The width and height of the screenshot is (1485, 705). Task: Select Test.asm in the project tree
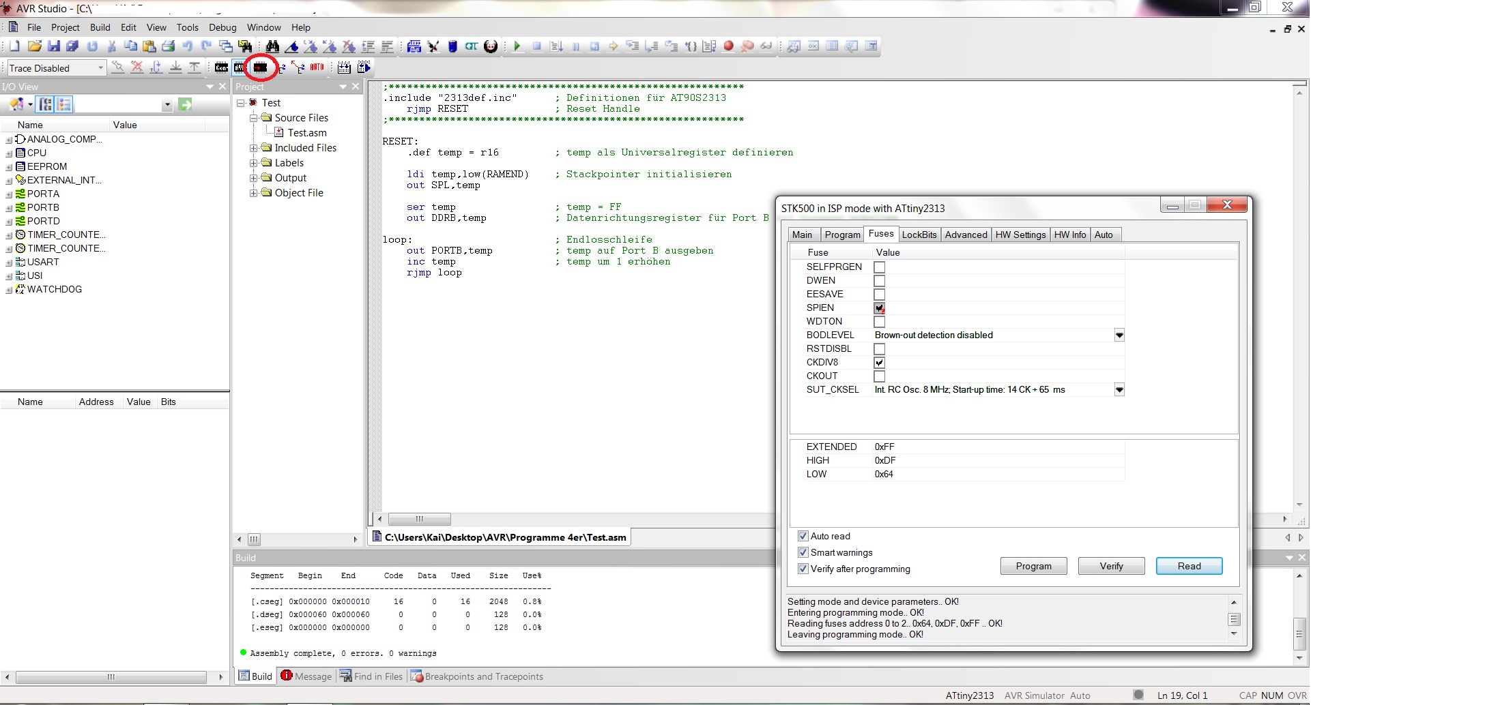[x=306, y=133]
